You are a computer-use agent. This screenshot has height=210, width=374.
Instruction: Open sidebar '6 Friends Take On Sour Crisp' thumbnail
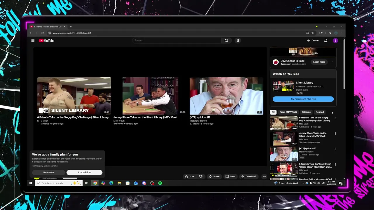click(x=284, y=170)
